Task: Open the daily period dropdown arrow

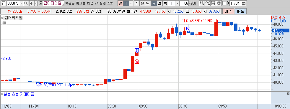Action: tap(131, 3)
